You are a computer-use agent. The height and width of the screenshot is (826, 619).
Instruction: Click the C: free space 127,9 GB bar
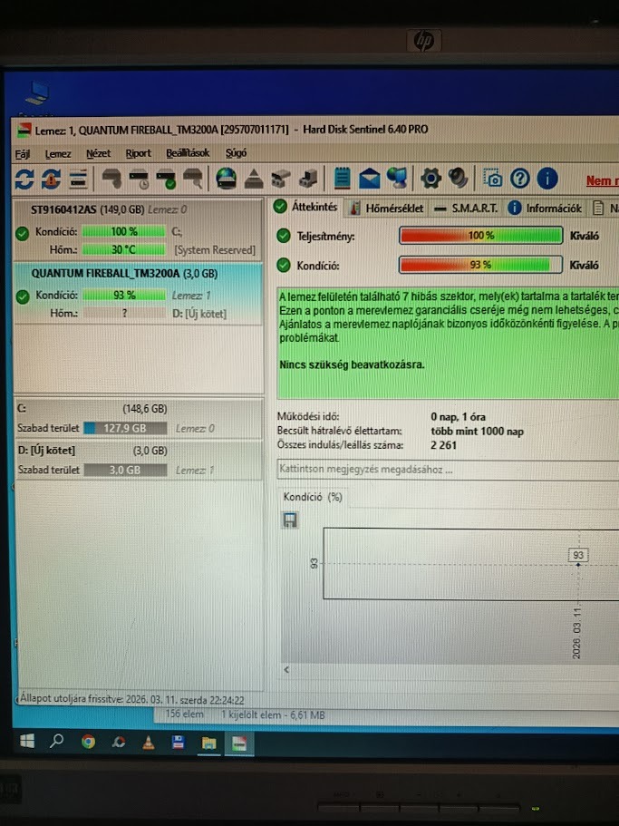coord(125,428)
